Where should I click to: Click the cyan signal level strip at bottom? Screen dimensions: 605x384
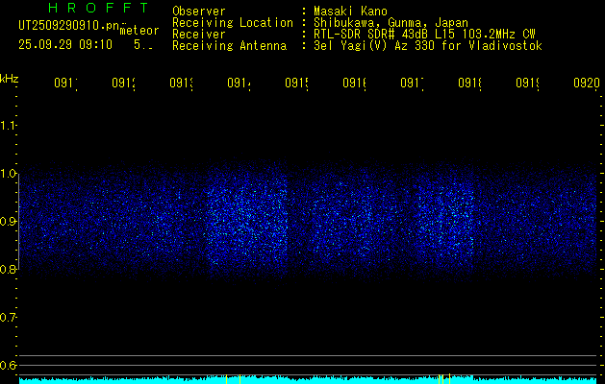(308, 379)
